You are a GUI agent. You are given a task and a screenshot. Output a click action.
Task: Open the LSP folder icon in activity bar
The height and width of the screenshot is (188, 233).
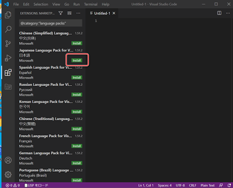8,87
